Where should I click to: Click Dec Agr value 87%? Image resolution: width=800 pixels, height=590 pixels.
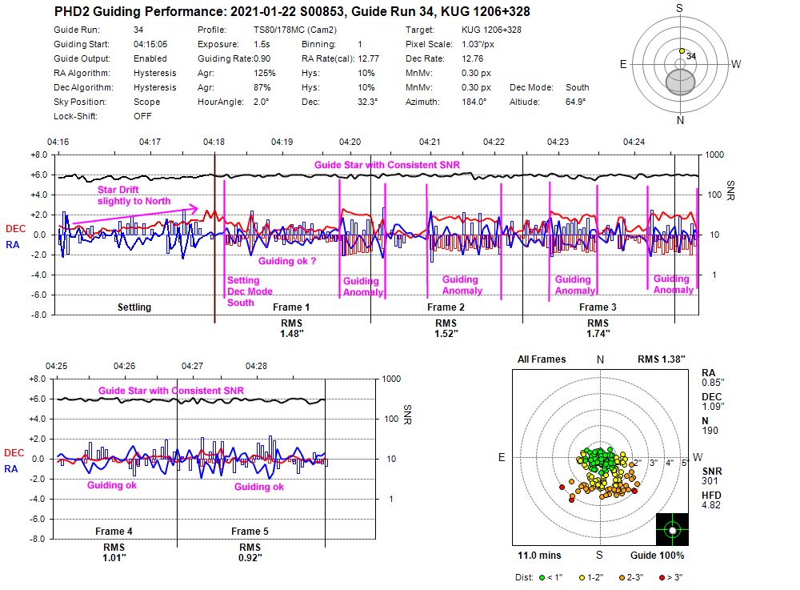[x=262, y=87]
